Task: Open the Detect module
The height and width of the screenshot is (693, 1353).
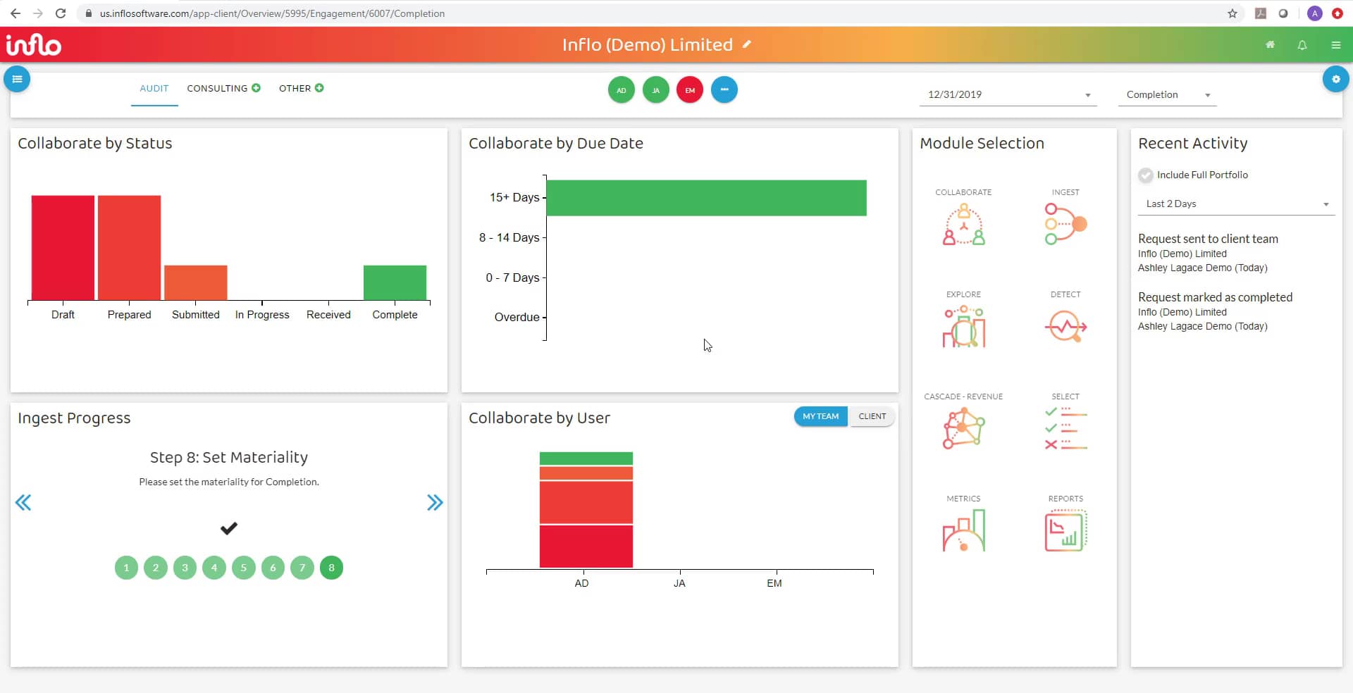Action: point(1065,325)
